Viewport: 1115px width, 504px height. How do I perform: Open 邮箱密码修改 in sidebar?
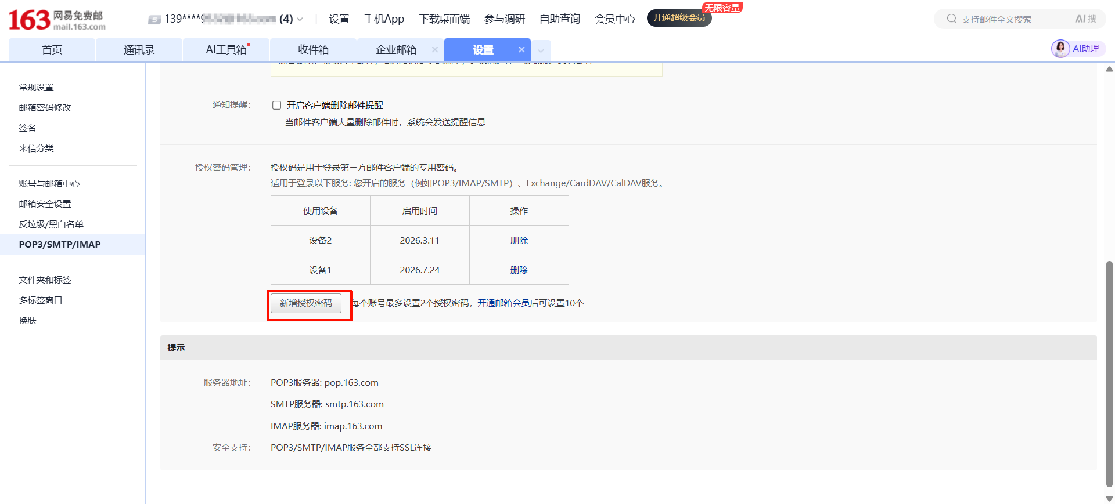[x=45, y=108]
